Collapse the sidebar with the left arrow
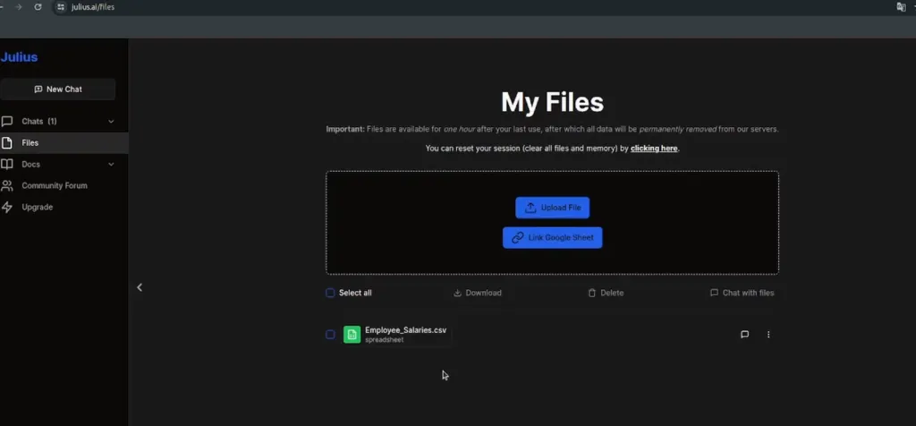The width and height of the screenshot is (916, 426). pos(140,287)
